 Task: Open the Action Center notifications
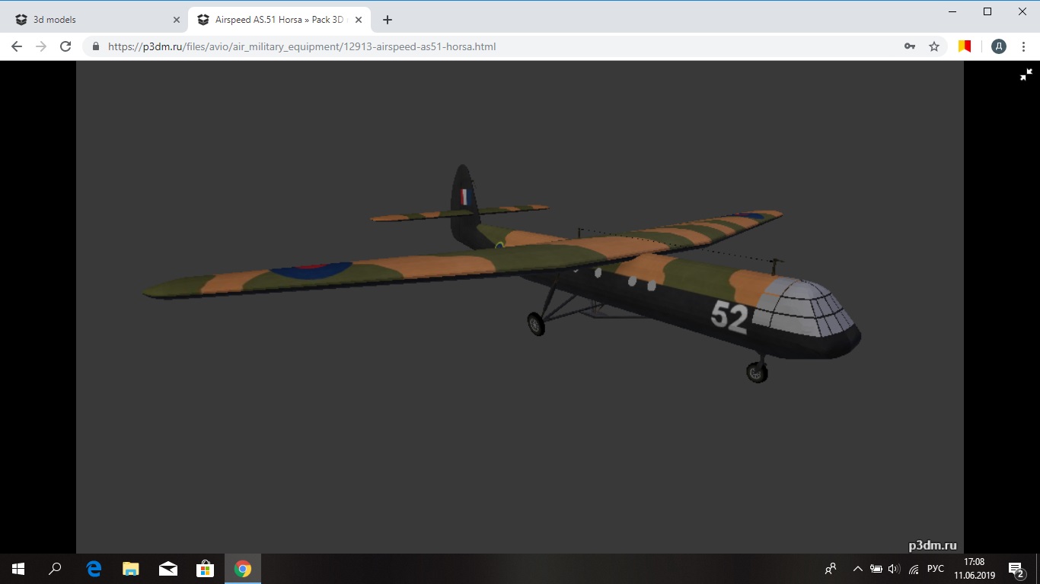pyautogui.click(x=1016, y=569)
